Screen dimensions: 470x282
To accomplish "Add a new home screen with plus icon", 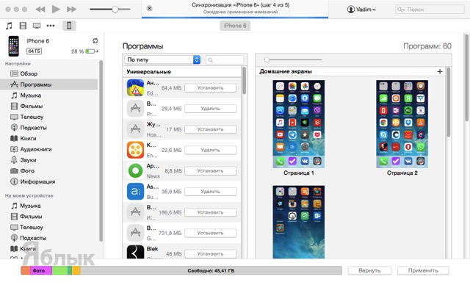I will (439, 71).
